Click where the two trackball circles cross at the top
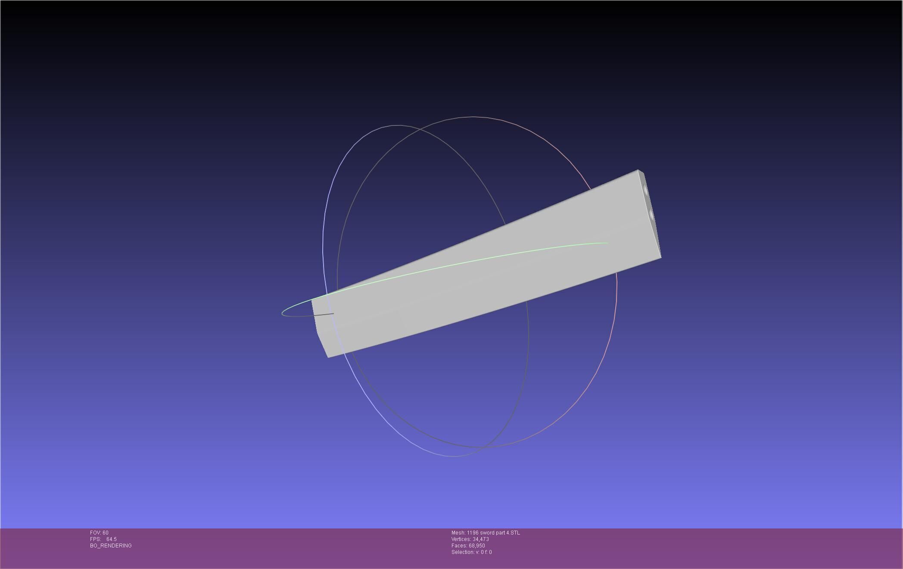 (419, 129)
